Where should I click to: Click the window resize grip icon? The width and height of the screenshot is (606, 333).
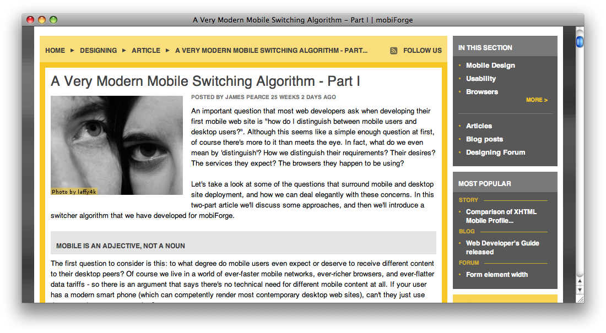[580, 299]
